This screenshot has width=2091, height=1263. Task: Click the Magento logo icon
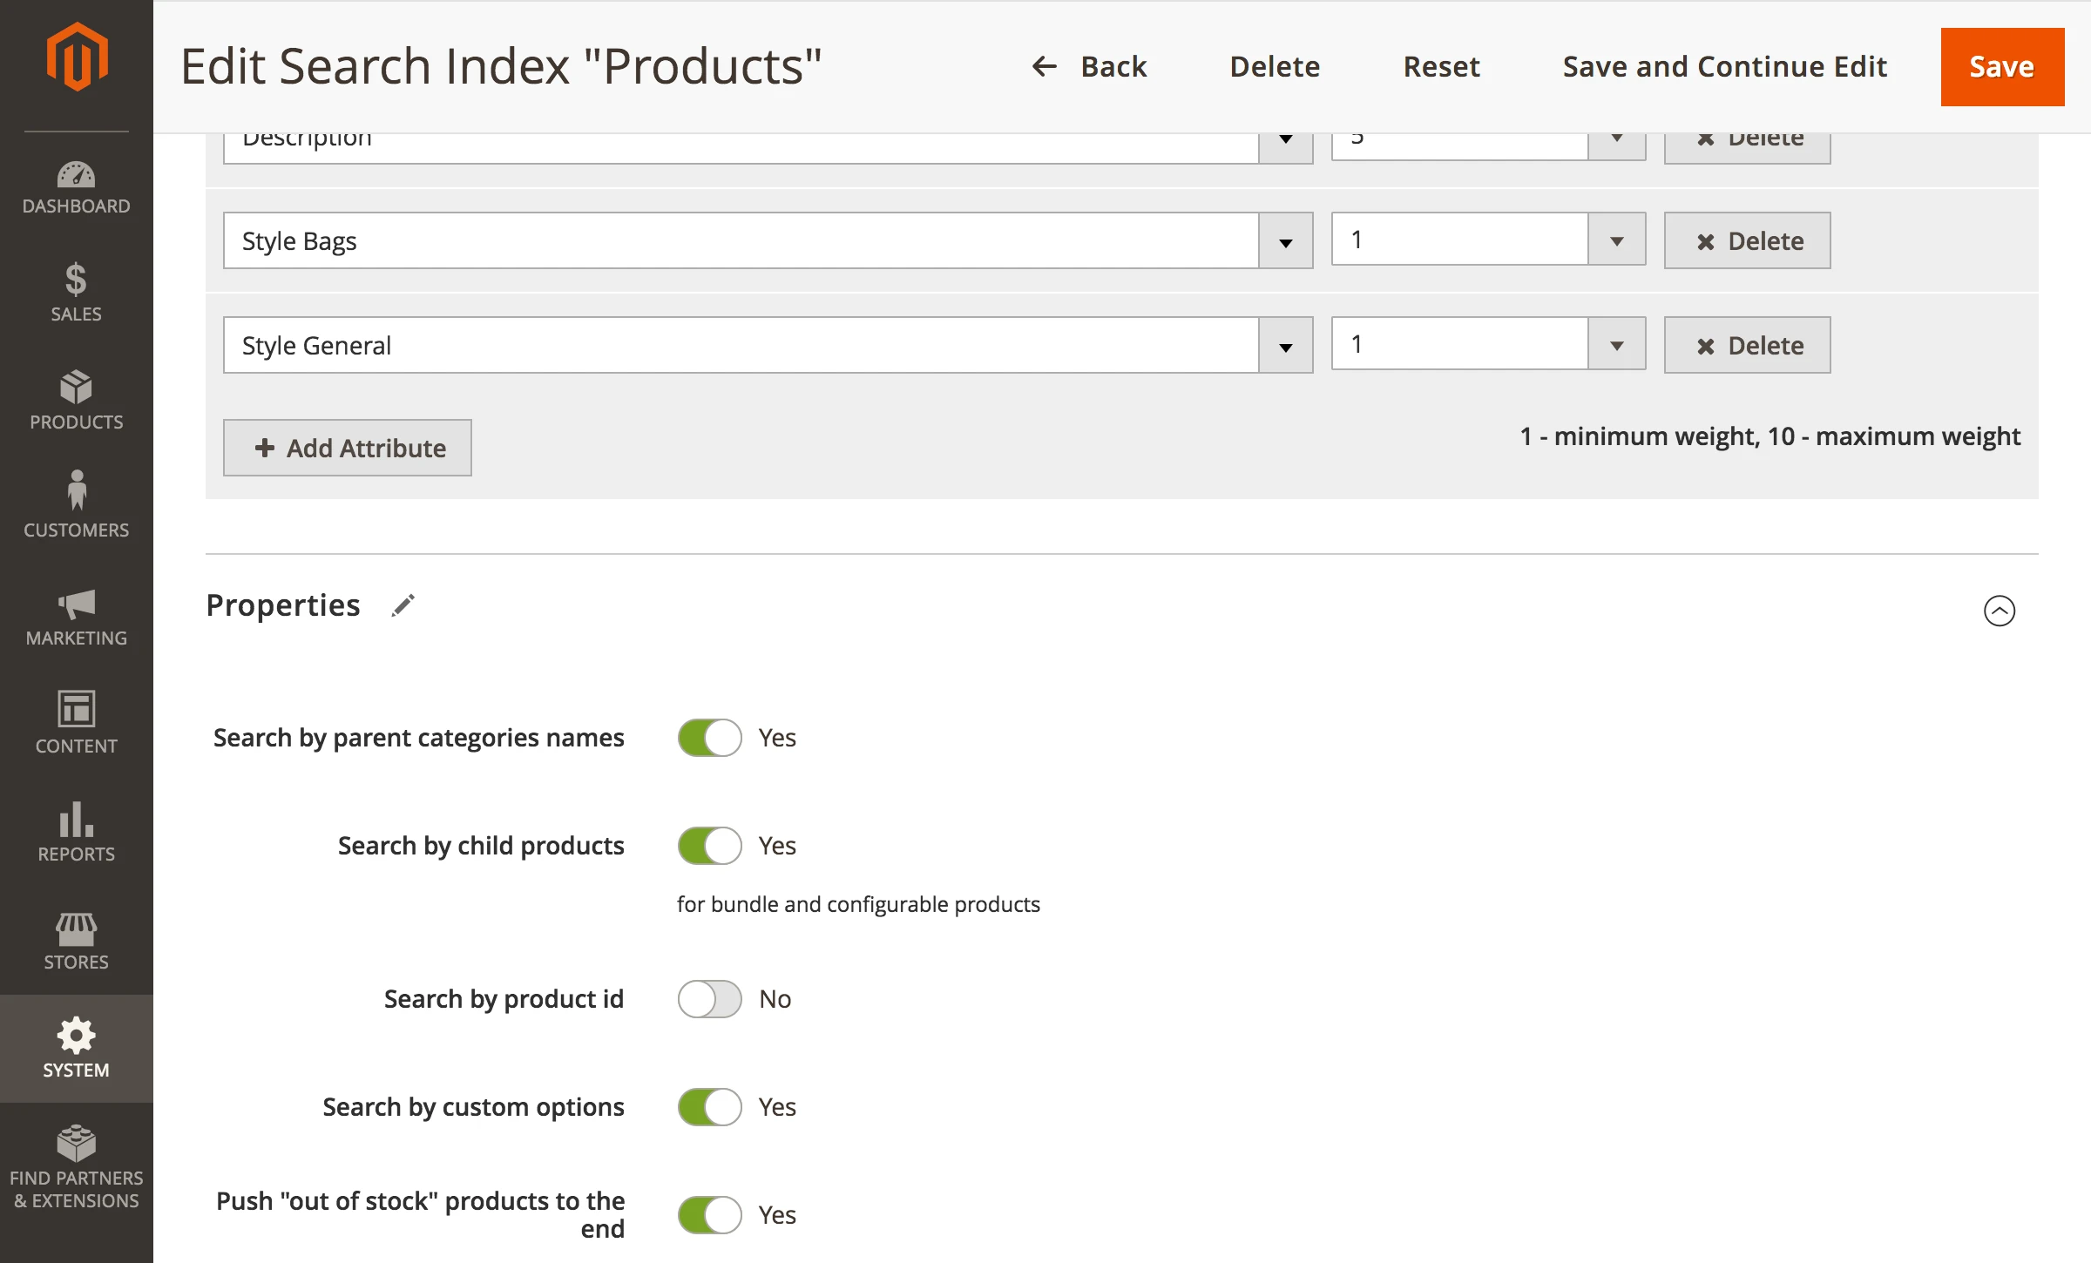coord(77,57)
